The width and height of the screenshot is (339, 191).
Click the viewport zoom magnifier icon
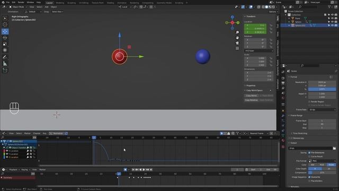coord(237,32)
